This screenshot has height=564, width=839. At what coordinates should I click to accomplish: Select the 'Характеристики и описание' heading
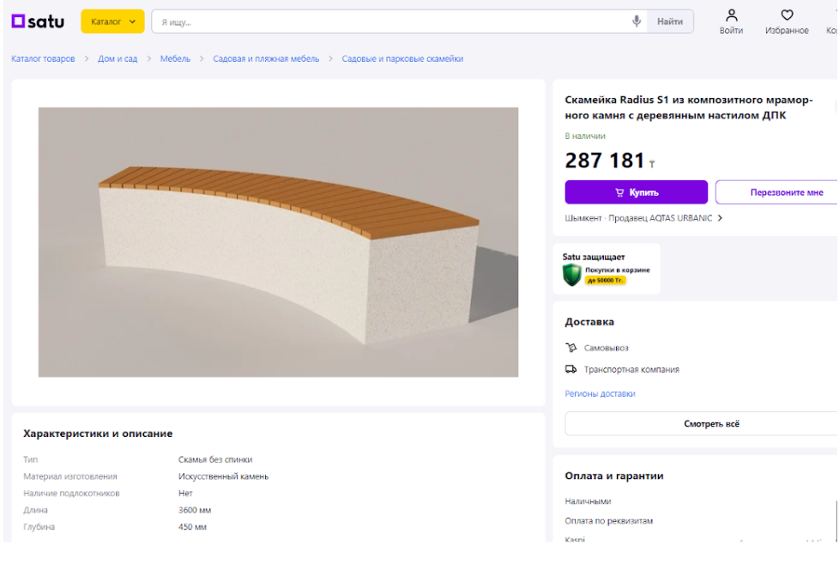click(98, 434)
